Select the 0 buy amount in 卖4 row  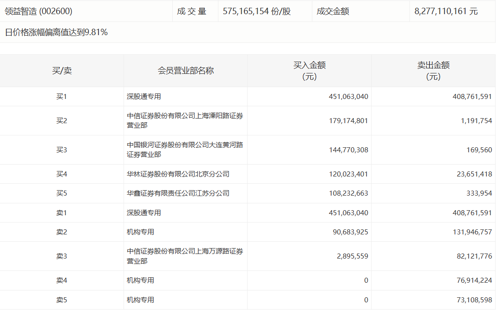366,280
